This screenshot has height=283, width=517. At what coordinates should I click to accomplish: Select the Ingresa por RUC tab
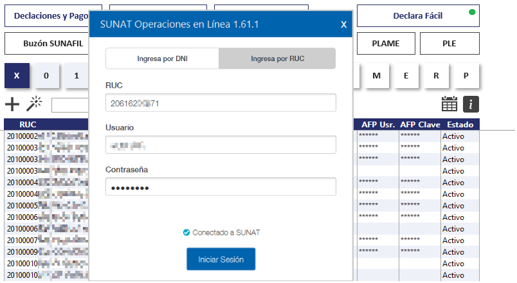click(277, 59)
